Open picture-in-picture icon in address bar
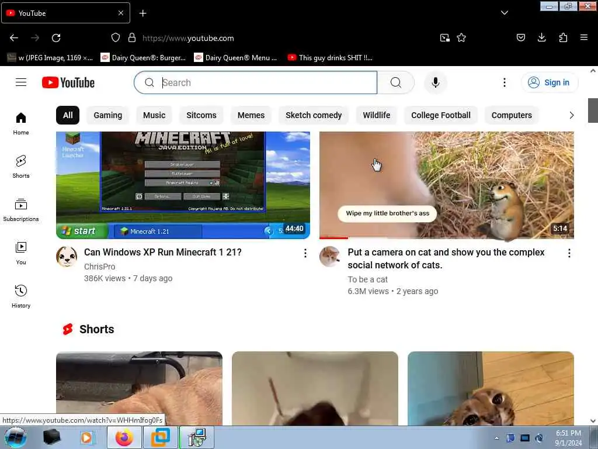 pyautogui.click(x=444, y=38)
